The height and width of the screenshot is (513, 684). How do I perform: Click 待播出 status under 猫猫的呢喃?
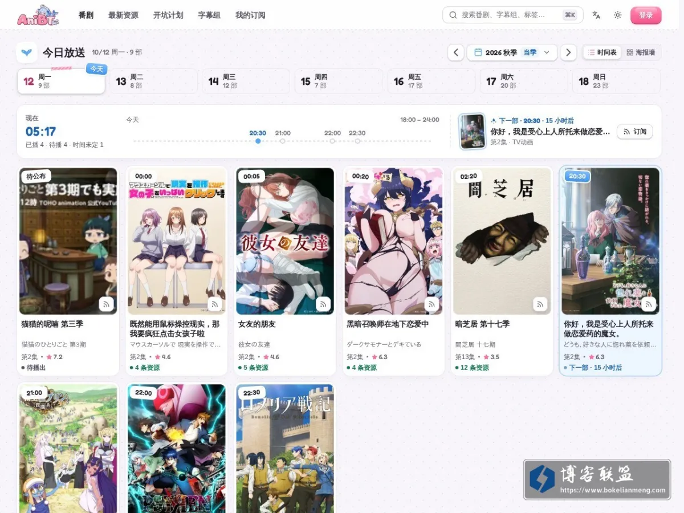tap(34, 368)
